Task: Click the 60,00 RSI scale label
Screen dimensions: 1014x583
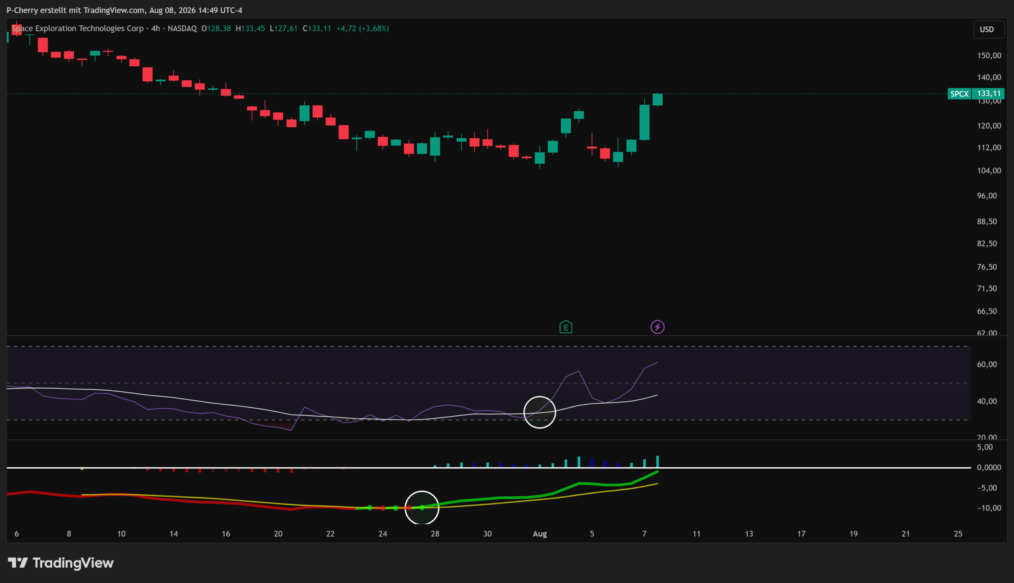Action: coord(987,364)
